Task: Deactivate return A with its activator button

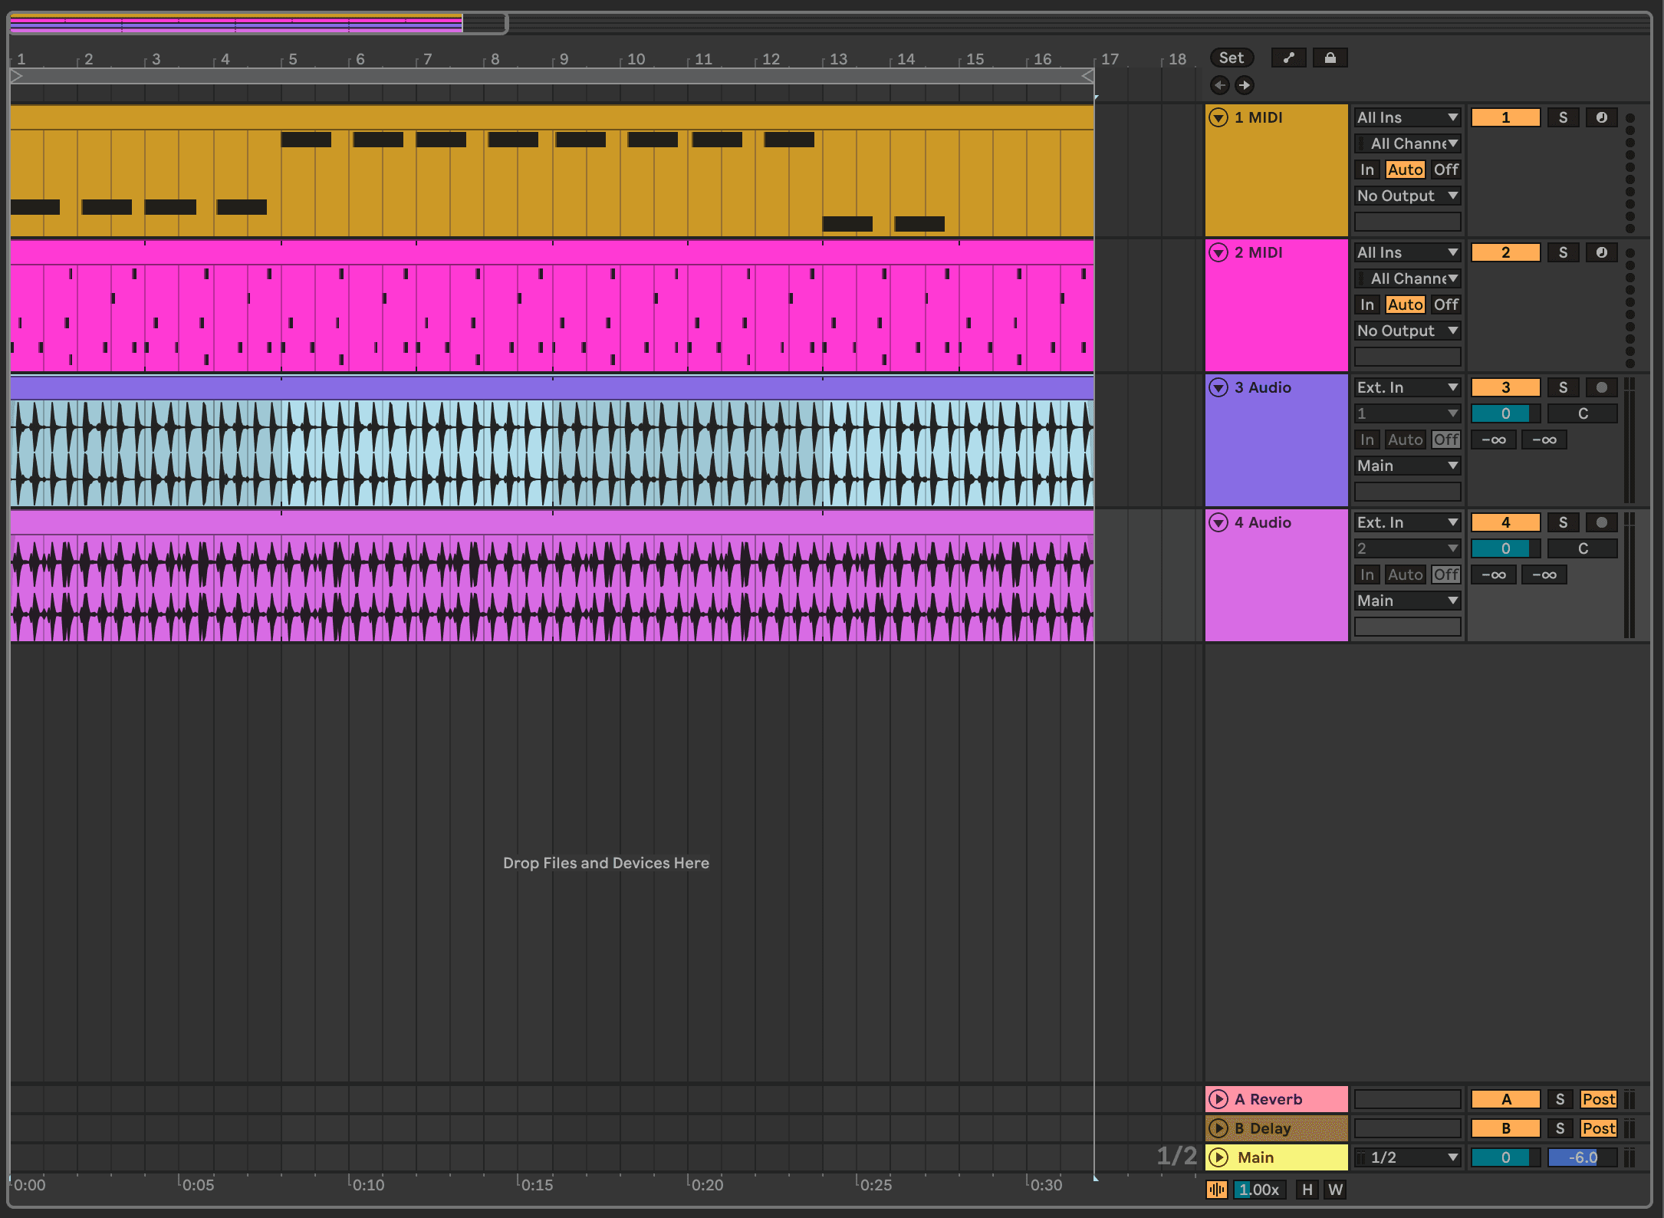Action: [1505, 1099]
